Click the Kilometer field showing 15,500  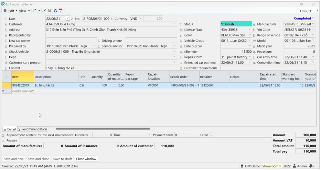click(236, 52)
